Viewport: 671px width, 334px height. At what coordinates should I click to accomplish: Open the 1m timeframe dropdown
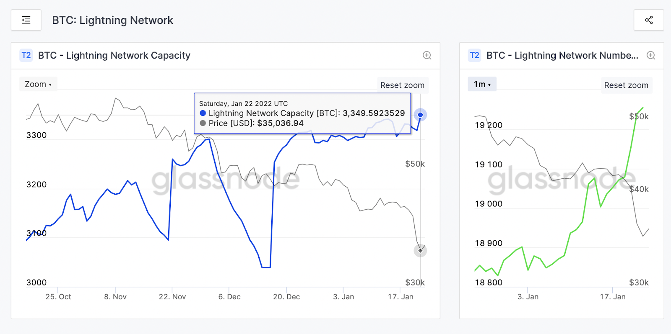coord(482,84)
